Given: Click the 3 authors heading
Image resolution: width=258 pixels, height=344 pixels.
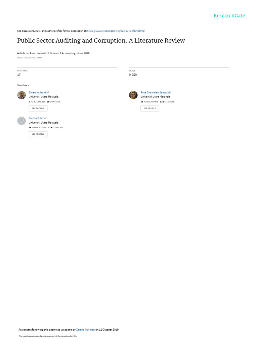Looking at the screenshot, I should click(x=24, y=85).
